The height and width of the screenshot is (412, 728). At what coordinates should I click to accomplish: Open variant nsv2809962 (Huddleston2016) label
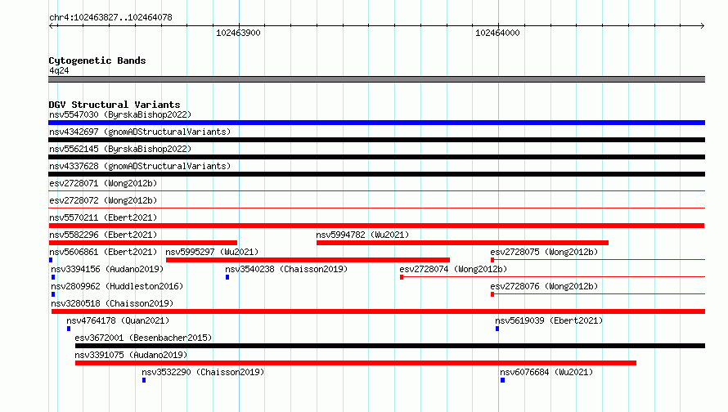tap(117, 286)
